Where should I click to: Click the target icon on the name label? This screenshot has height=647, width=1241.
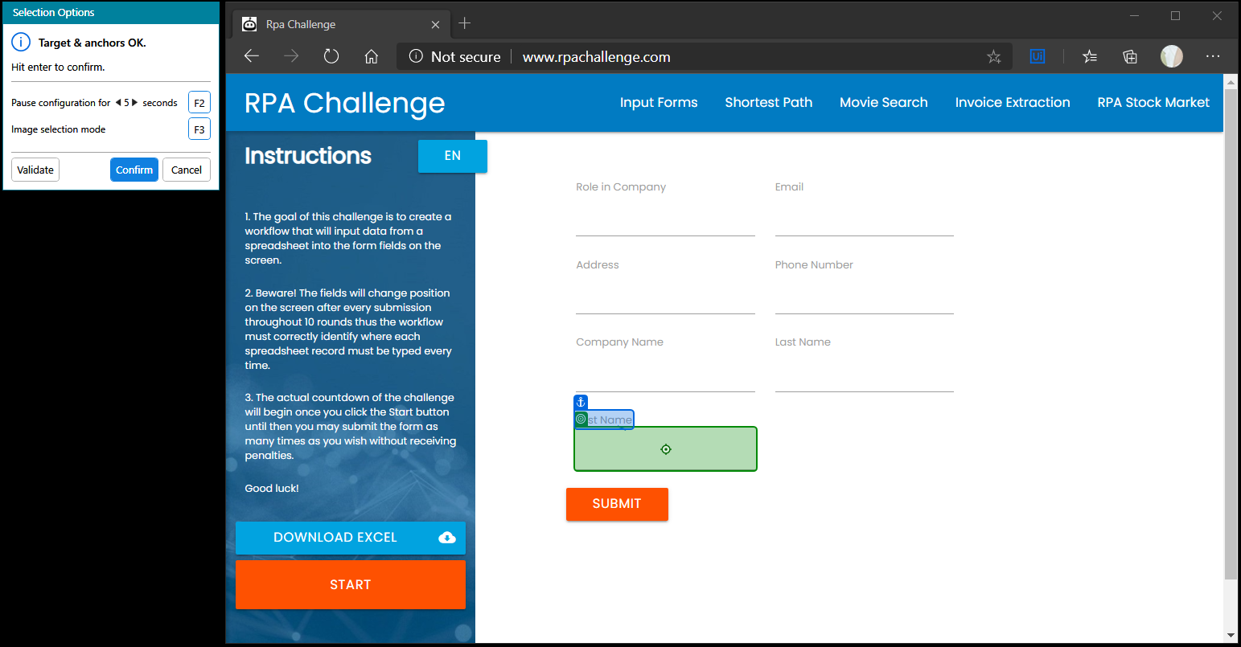pos(581,419)
